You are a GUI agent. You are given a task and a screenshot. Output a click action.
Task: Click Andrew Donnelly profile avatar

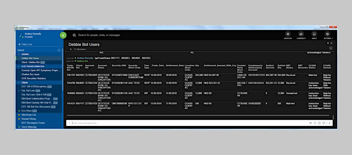coord(21,35)
